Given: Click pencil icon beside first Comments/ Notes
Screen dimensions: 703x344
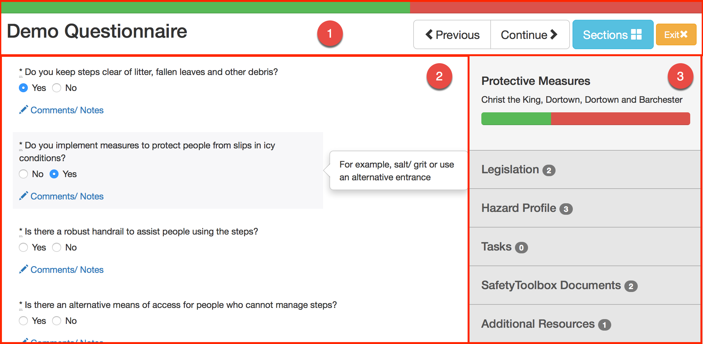Looking at the screenshot, I should [23, 110].
